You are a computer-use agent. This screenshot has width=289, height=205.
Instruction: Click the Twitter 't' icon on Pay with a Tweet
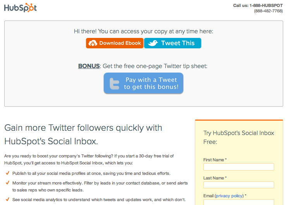pos(114,84)
